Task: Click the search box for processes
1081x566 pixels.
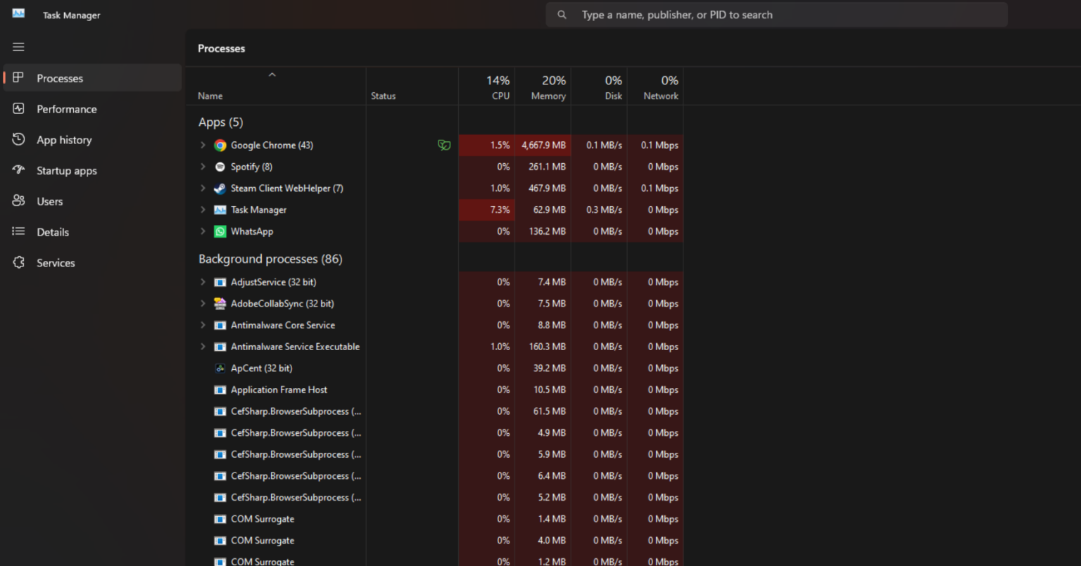Action: 776,15
